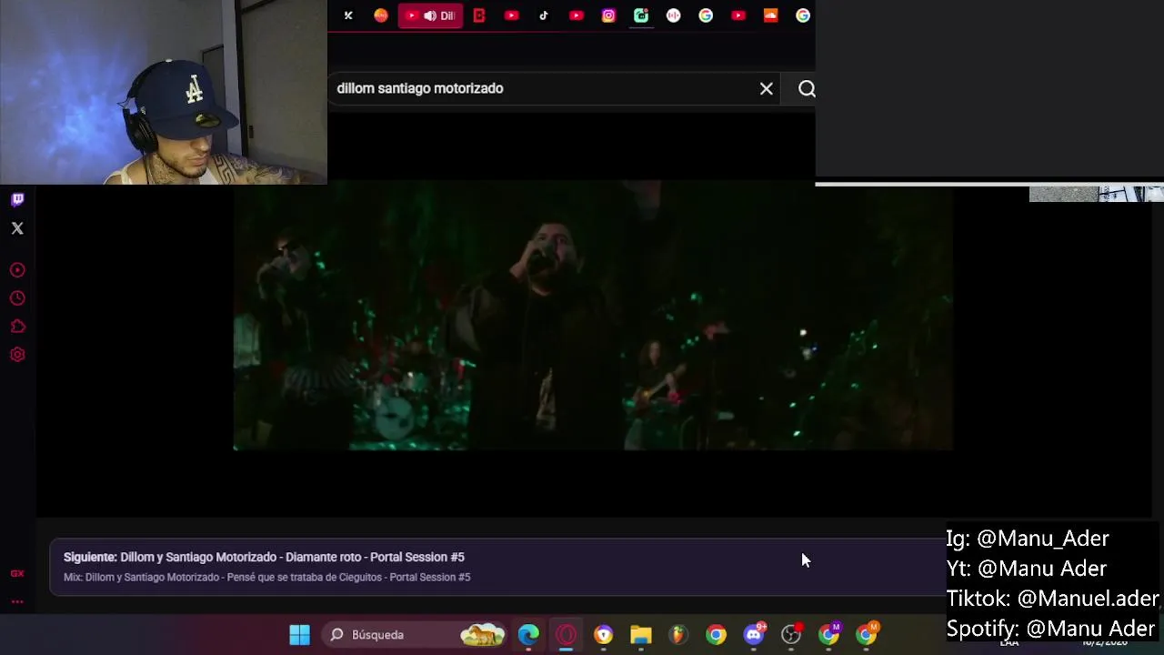Image resolution: width=1164 pixels, height=655 pixels.
Task: Switch to white tab with red waveform
Action: point(674,15)
